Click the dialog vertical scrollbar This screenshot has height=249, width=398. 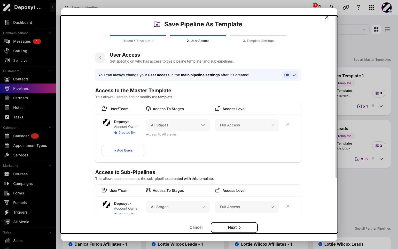click(336, 97)
